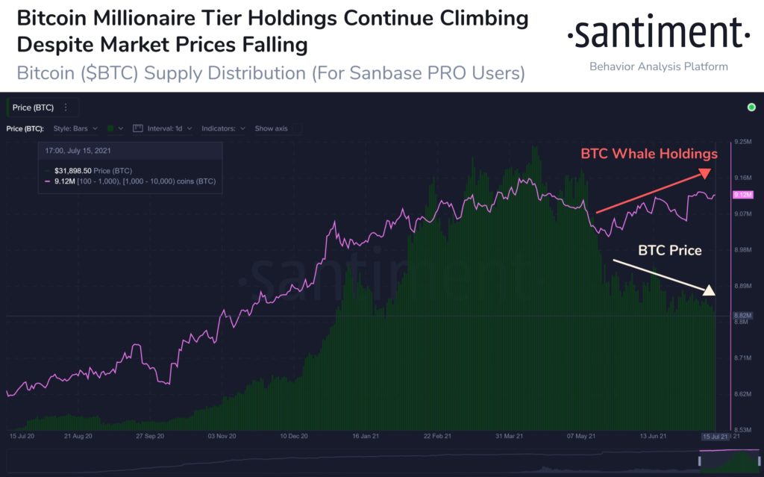Viewport: 764px width, 477px height.
Task: Expand the chevron next to green color
Action: (121, 128)
